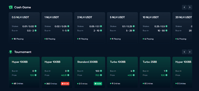Open Hyper 100BB tournament with 262 entries

[57, 72]
